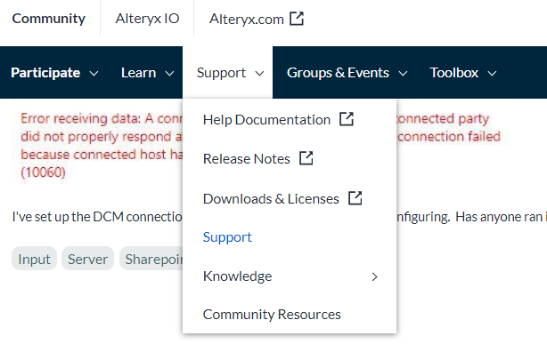Toggle the Support chevron arrow in navbar
547x352 pixels.
pyautogui.click(x=259, y=74)
